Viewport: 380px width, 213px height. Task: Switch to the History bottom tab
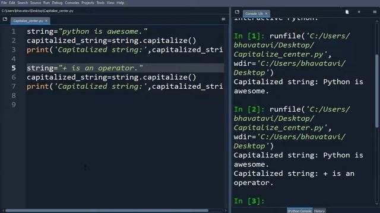[319, 211]
